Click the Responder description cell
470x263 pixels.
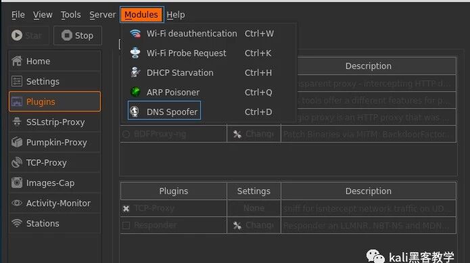click(369, 225)
